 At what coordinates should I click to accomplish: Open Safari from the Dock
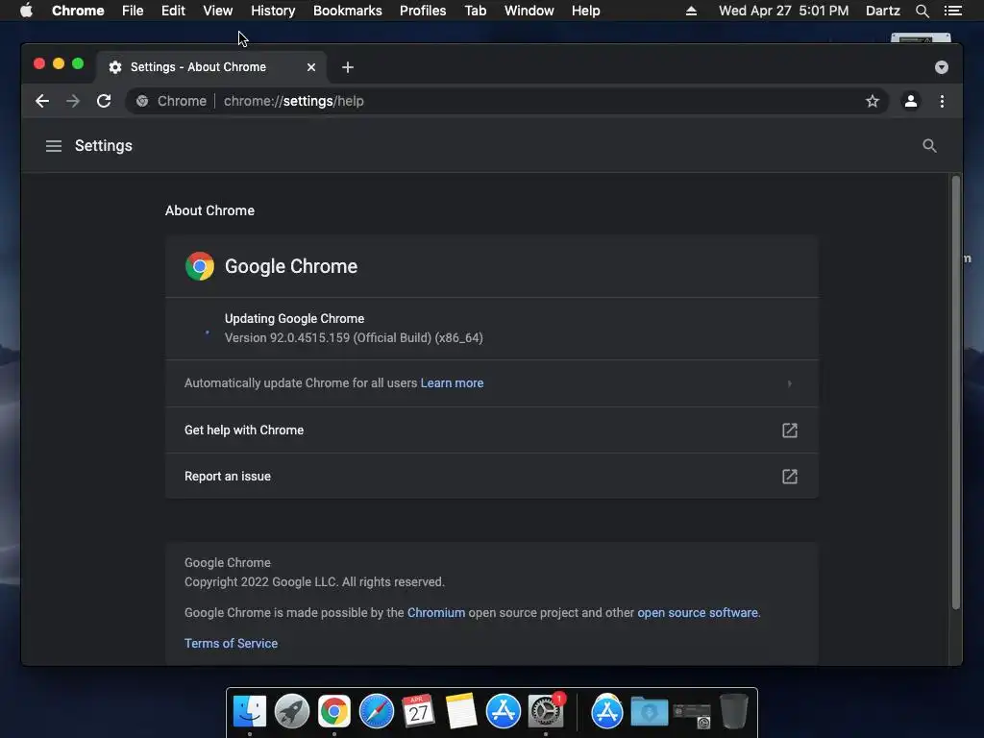(377, 712)
